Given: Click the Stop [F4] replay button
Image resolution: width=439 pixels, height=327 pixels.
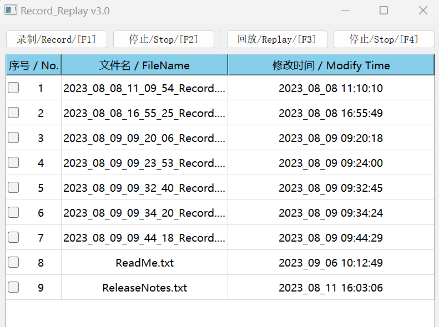Looking at the screenshot, I should click(384, 39).
